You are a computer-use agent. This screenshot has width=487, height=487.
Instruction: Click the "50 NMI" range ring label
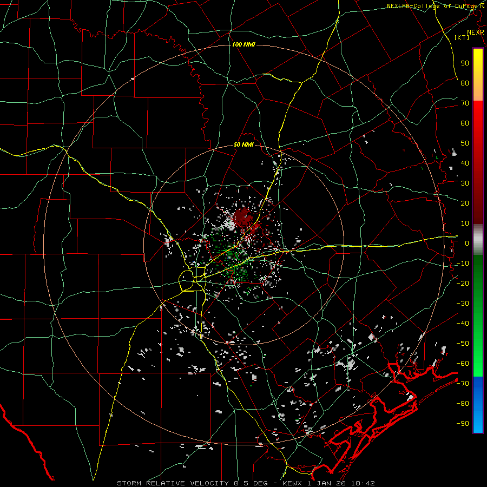pos(243,144)
